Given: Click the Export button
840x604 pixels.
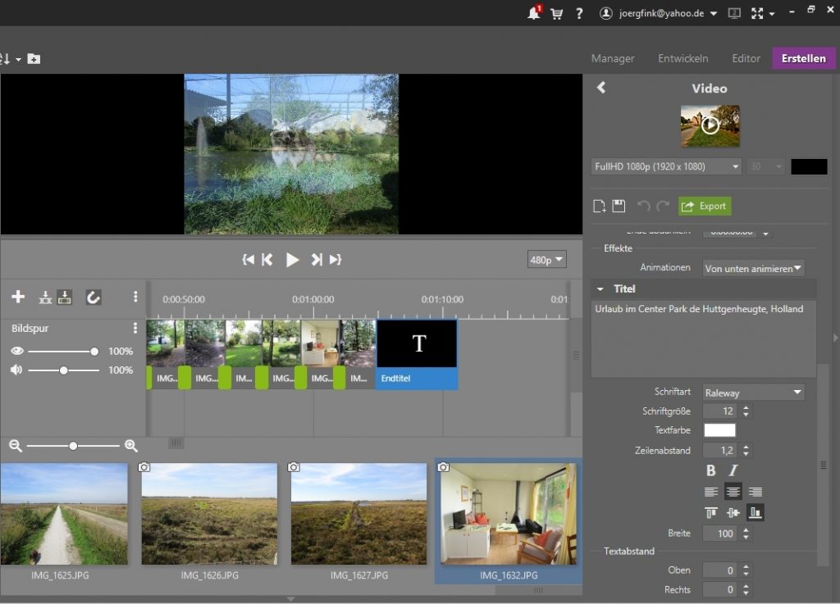Looking at the screenshot, I should [705, 206].
